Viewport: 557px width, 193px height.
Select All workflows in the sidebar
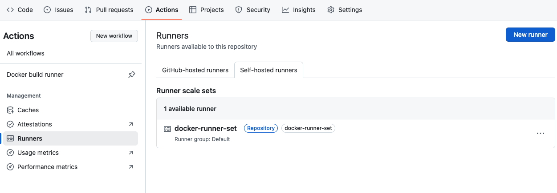tap(26, 53)
